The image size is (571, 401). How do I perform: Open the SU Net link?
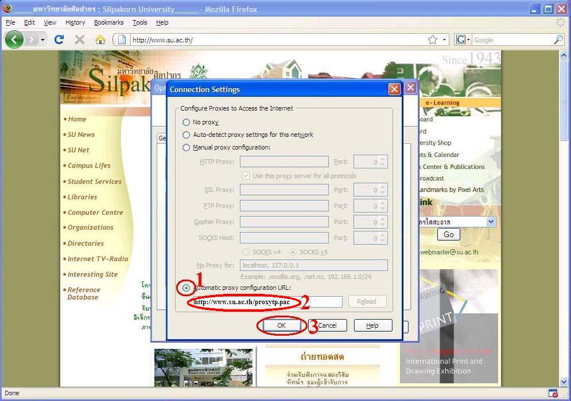(78, 150)
